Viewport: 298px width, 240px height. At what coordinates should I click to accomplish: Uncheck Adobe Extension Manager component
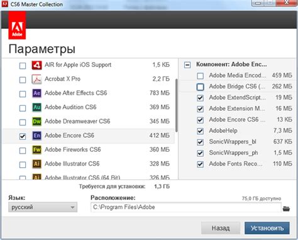click(x=200, y=109)
